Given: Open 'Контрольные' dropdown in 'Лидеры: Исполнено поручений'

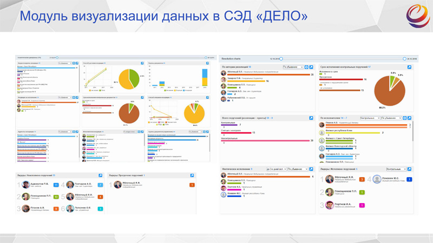Looking at the screenshot, I should [x=396, y=169].
